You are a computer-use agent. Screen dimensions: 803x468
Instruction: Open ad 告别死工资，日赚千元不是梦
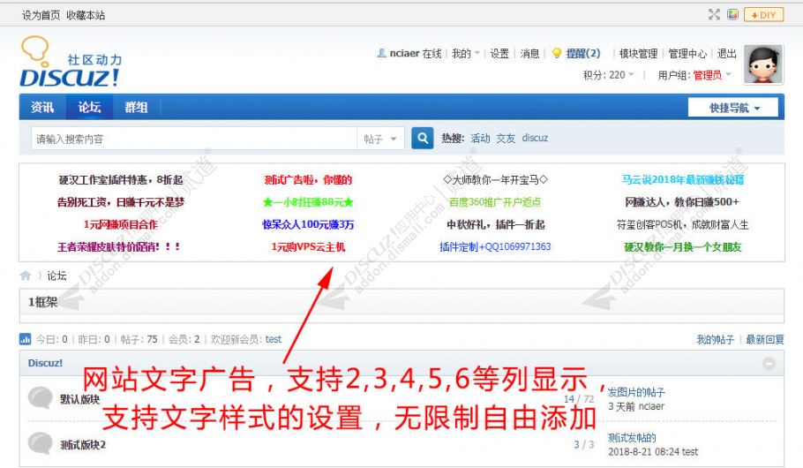120,202
